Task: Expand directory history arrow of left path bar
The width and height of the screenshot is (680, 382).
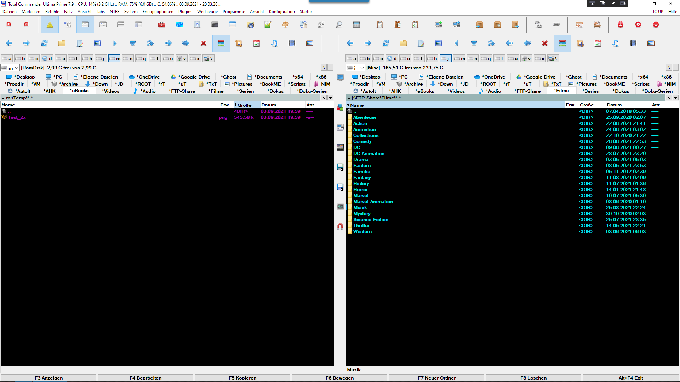Action: (330, 98)
